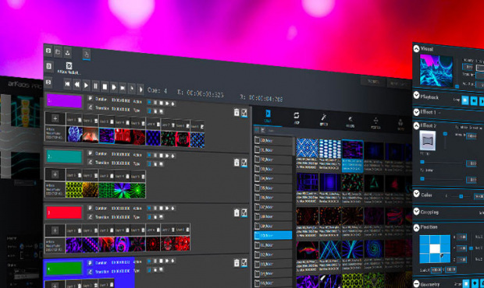Delete cue 1 with its trash icon
The width and height of the screenshot is (484, 288).
pos(237,113)
